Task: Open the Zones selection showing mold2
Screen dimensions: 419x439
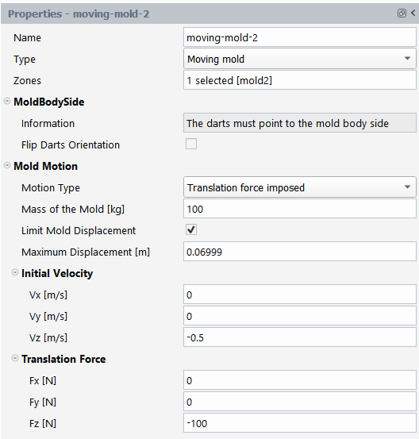Action: (300, 80)
